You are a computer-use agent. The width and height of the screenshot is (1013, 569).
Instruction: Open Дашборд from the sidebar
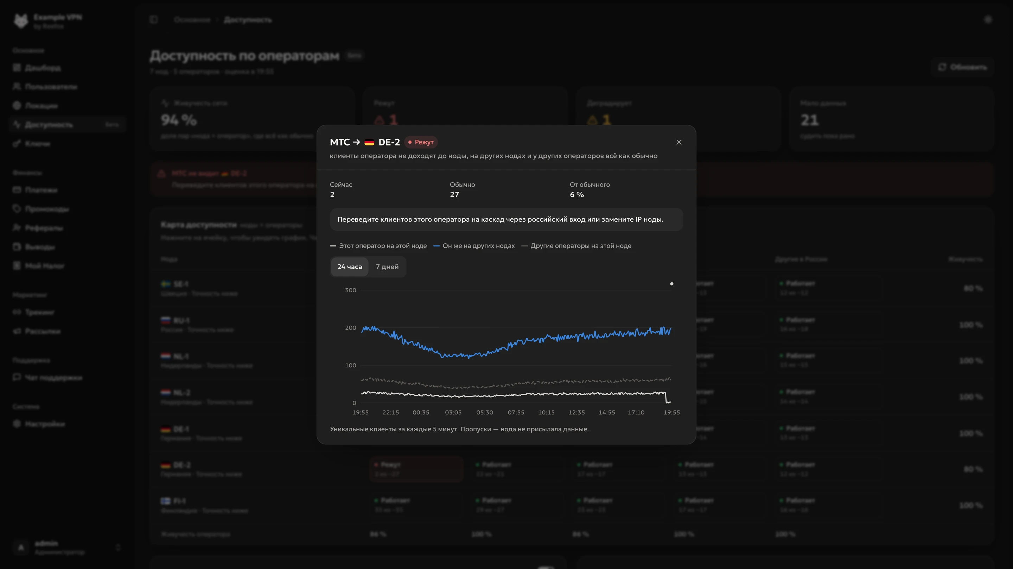67,68
